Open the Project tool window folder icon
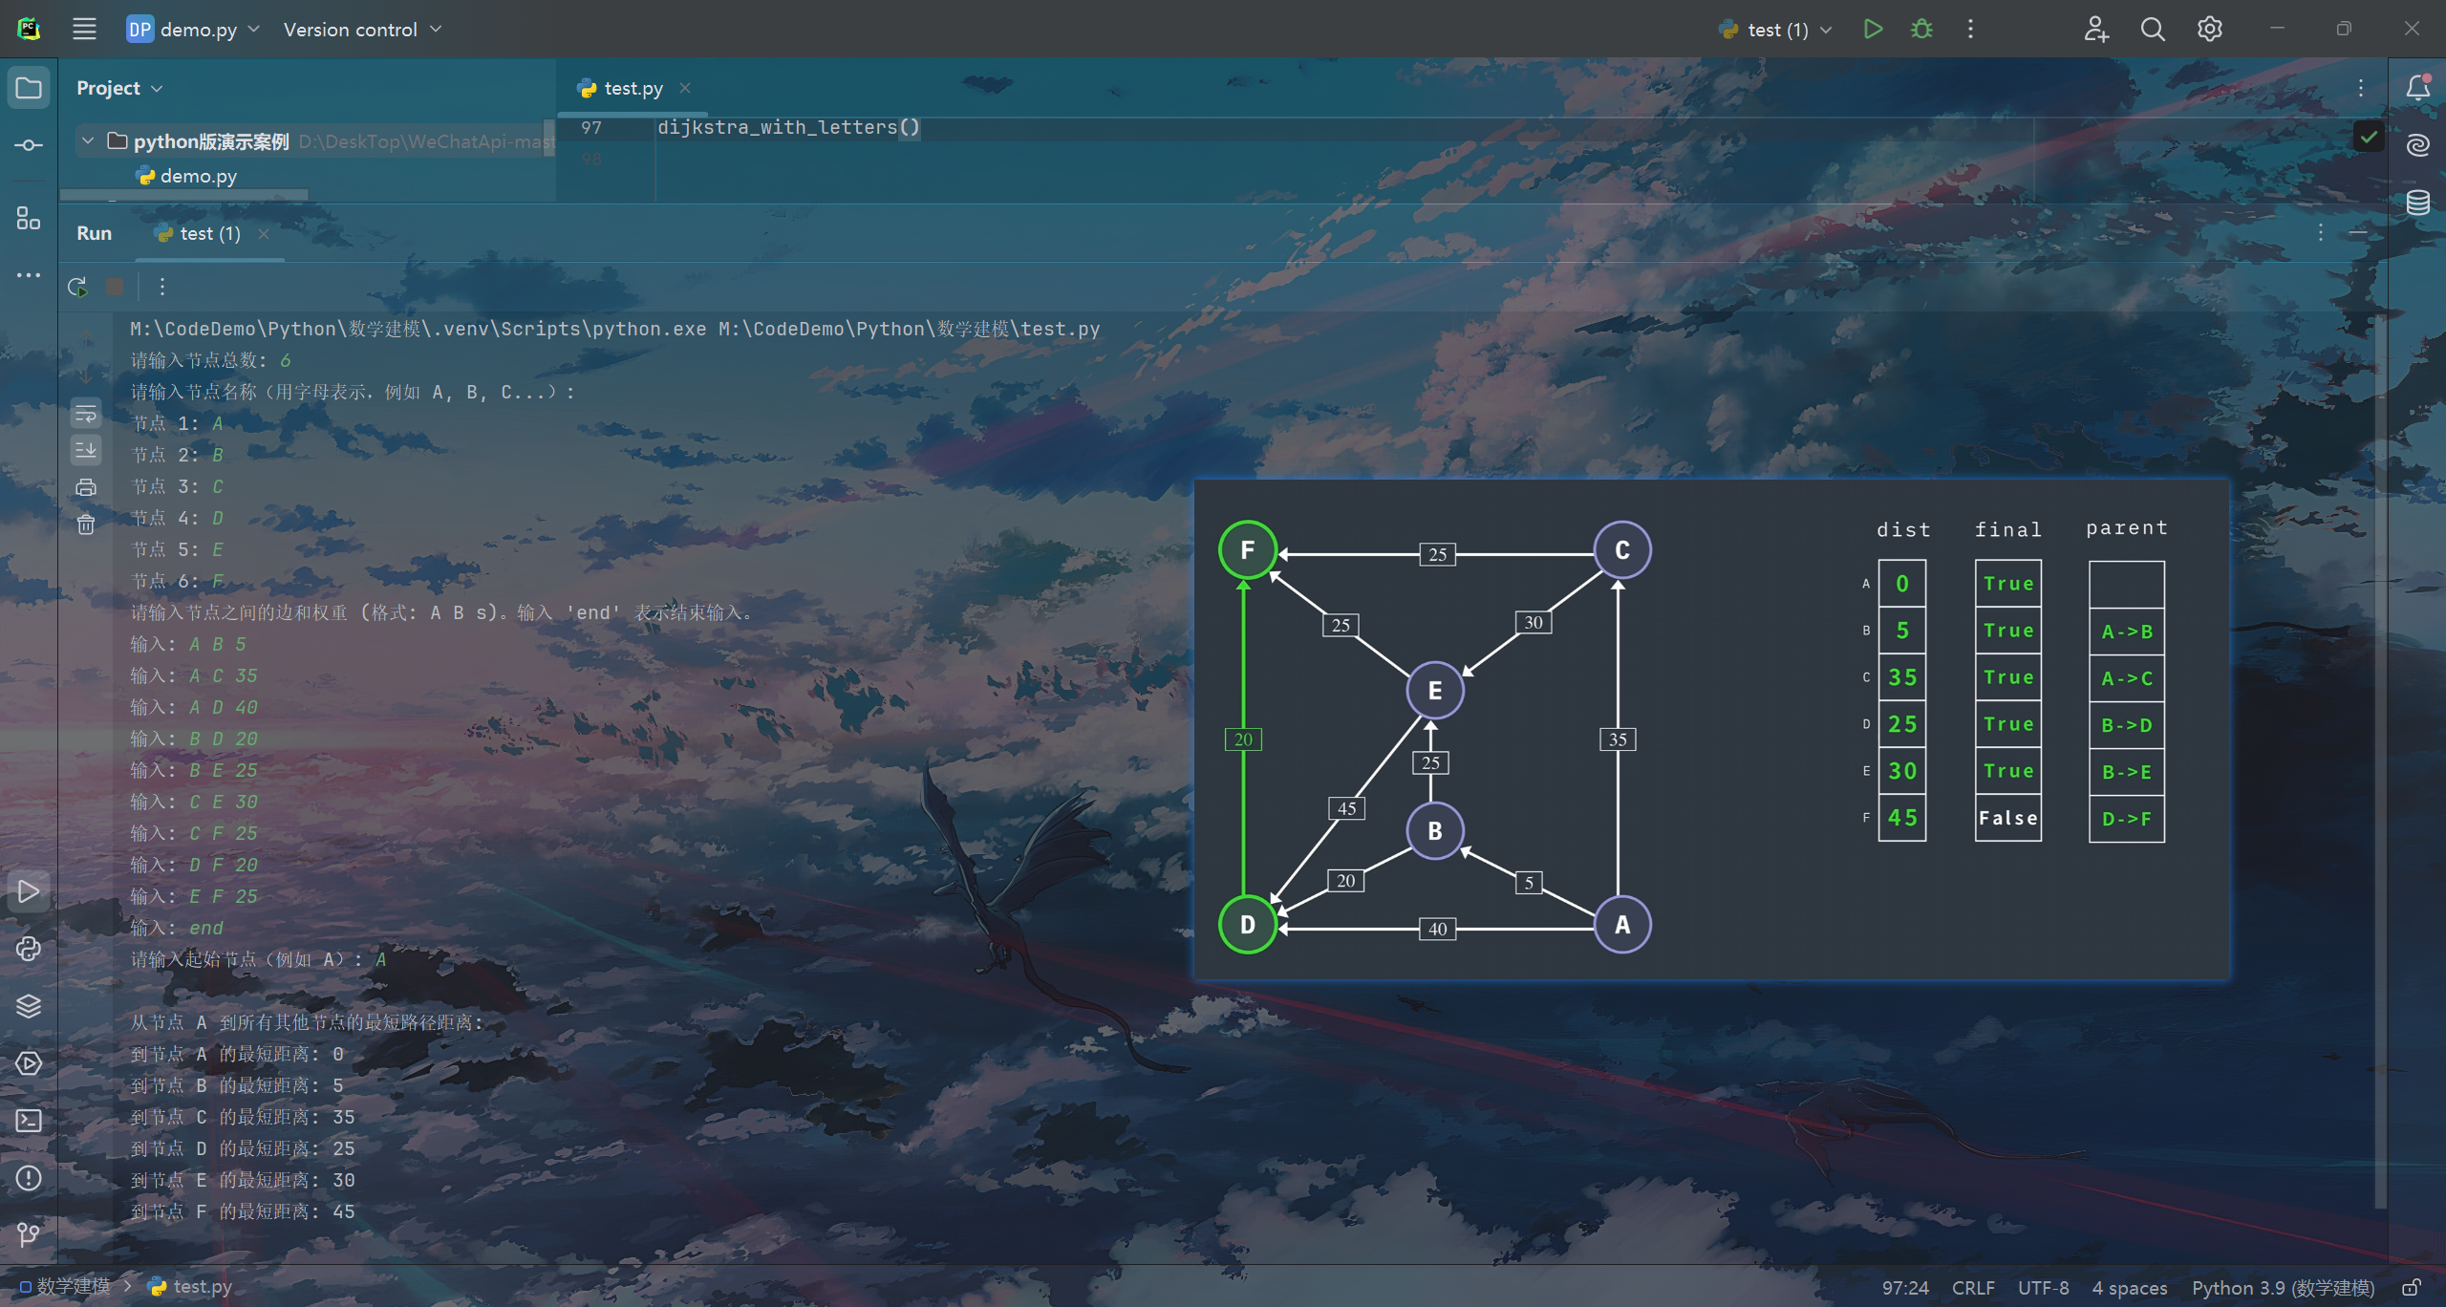2446x1307 pixels. pos(29,88)
